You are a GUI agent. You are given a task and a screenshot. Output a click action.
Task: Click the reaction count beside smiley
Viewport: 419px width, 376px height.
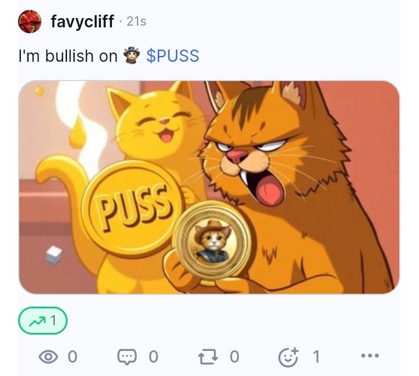[x=316, y=357]
